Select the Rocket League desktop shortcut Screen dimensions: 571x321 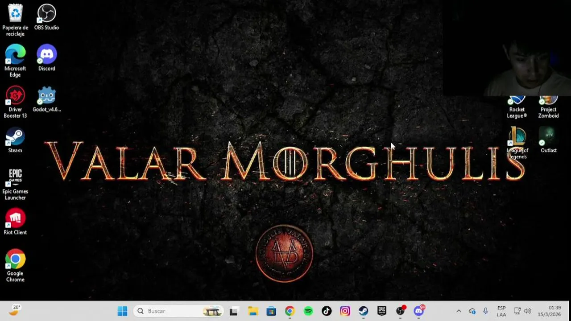[517, 107]
